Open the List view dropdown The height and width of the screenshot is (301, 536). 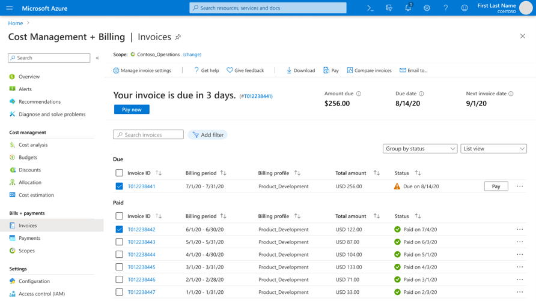pos(493,149)
